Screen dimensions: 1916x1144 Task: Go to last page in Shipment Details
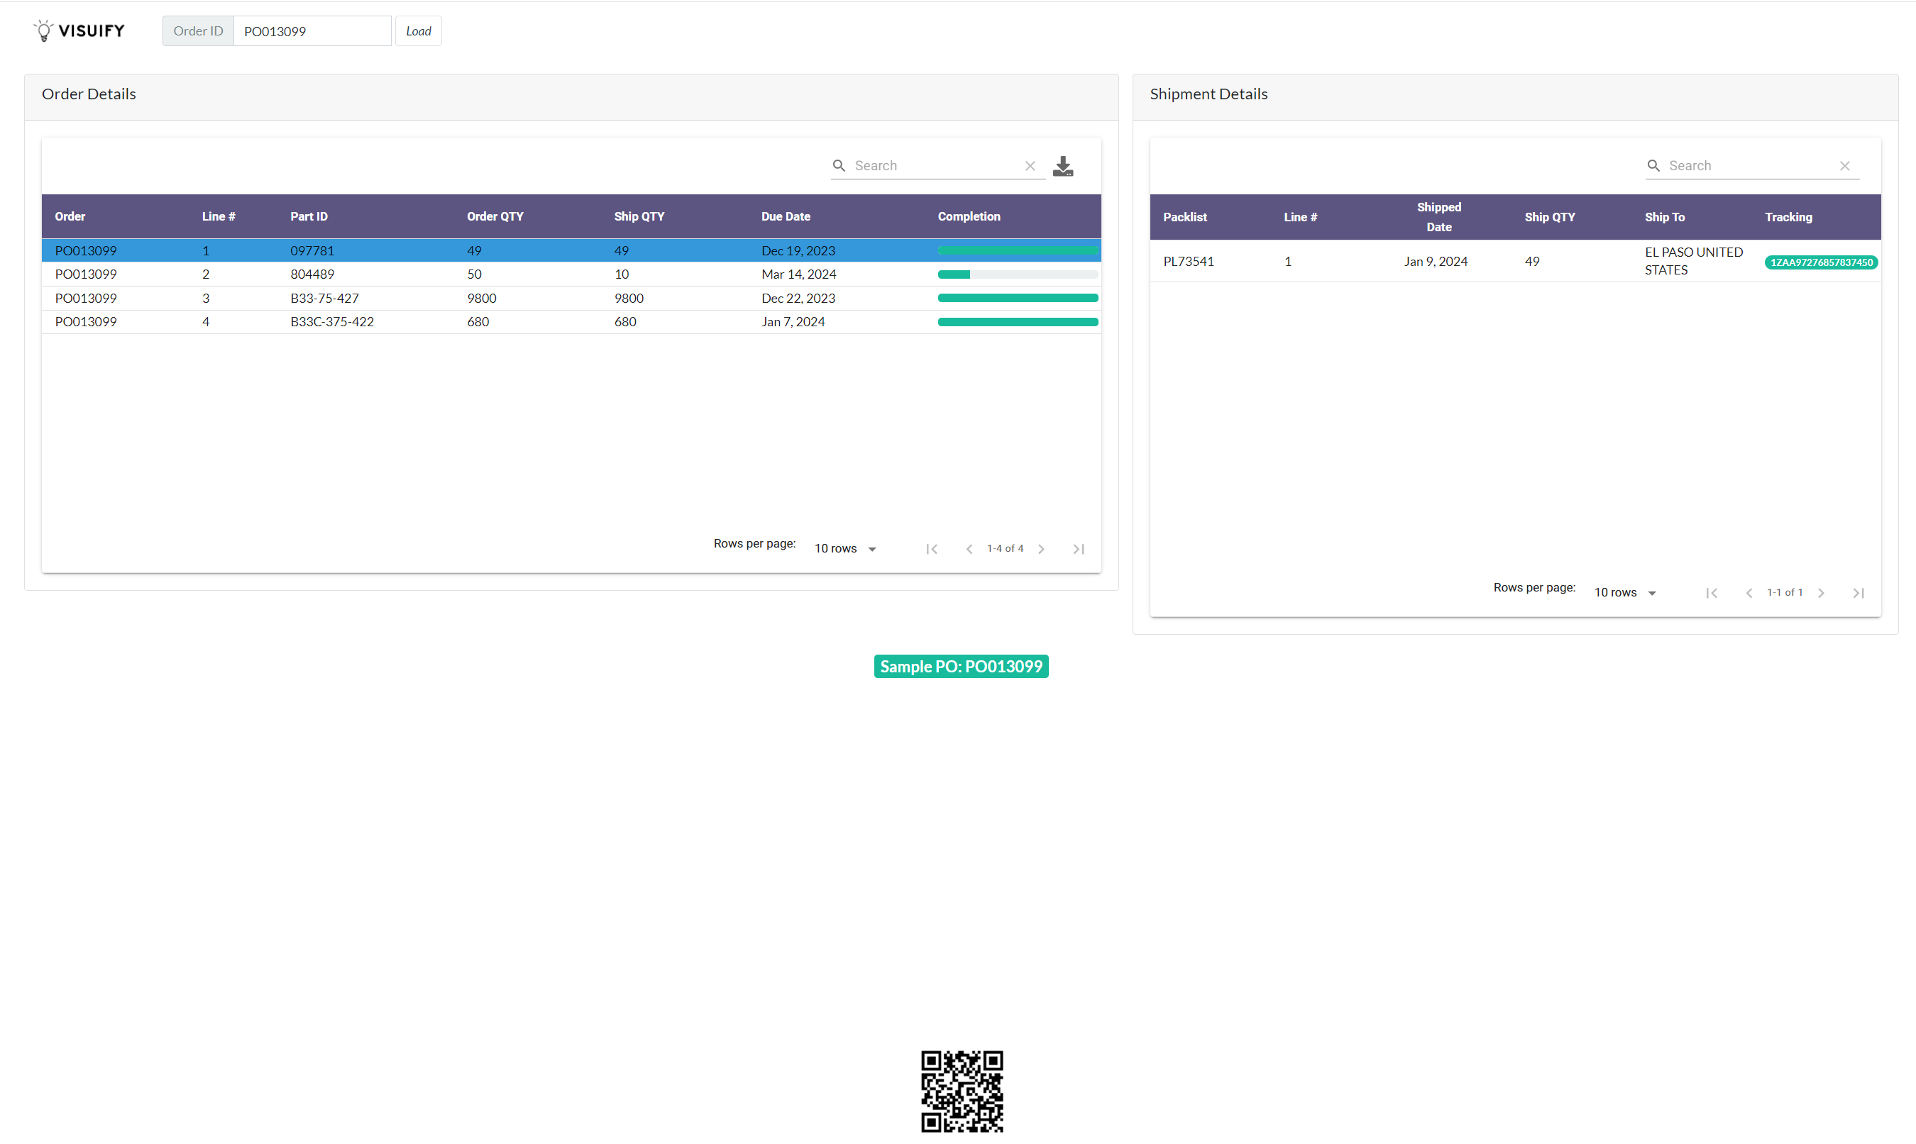pyautogui.click(x=1858, y=593)
